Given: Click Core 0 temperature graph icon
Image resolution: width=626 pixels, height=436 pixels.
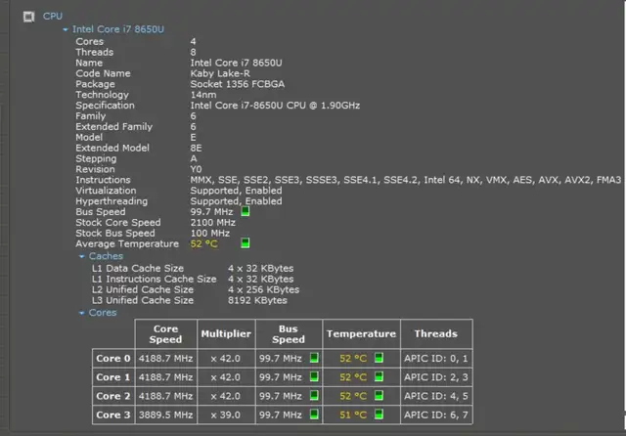Looking at the screenshot, I should tap(379, 358).
